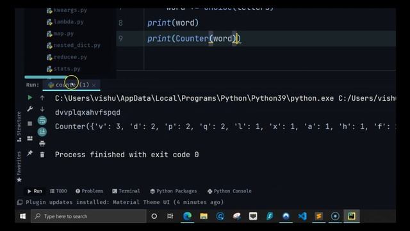Open Sublime Text from the taskbar

click(319, 216)
